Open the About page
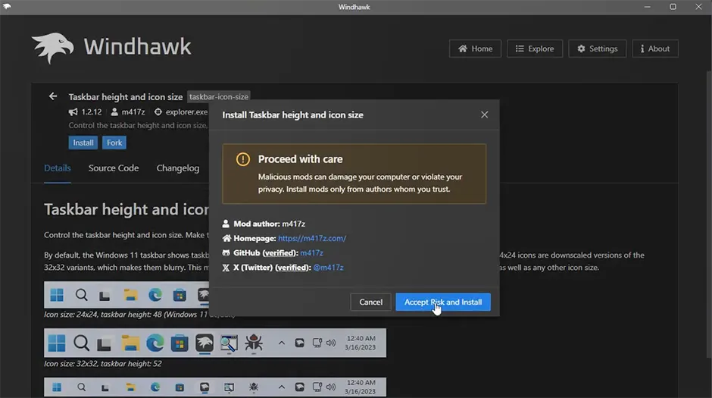Screen dimensions: 712x398 click(654, 49)
